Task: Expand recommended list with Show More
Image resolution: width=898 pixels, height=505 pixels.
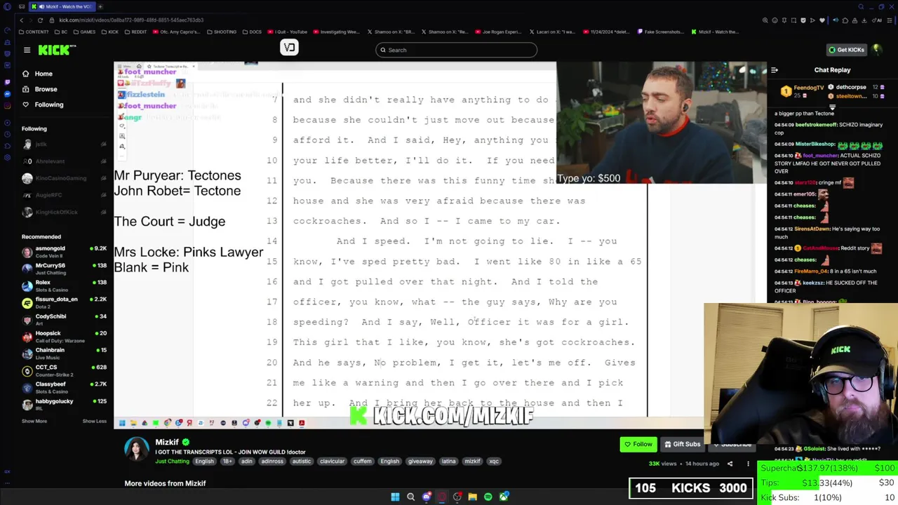Action: (34, 422)
